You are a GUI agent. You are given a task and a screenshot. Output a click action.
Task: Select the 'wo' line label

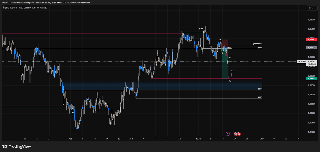(x=230, y=58)
